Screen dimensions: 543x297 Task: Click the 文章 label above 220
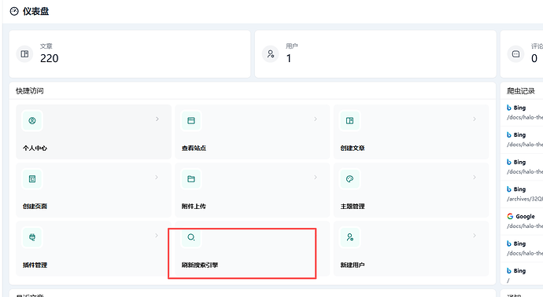[x=46, y=46]
